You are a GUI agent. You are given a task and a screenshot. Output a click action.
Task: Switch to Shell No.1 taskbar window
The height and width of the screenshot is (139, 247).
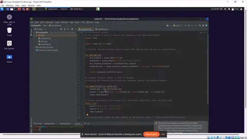(x=77, y=9)
